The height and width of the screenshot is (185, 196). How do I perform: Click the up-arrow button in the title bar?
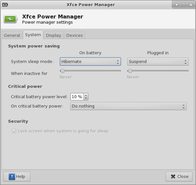point(177,5)
